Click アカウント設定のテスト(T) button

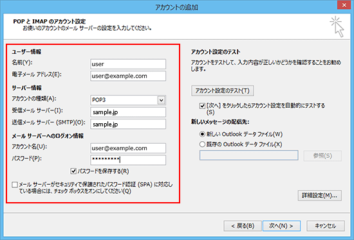[223, 90]
